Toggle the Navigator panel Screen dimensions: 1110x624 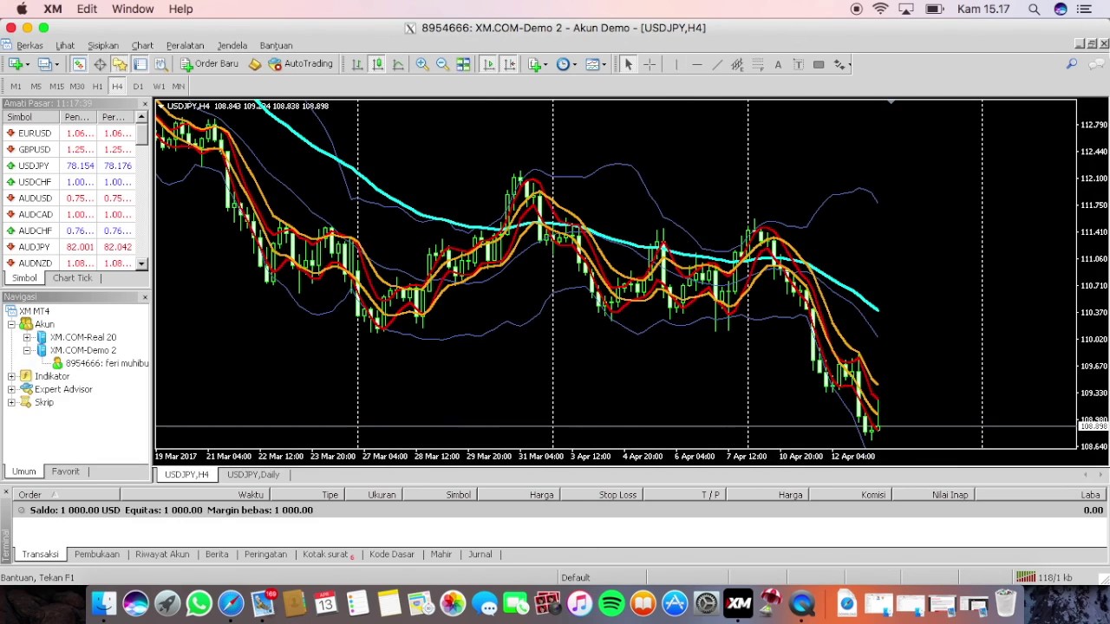[x=120, y=64]
